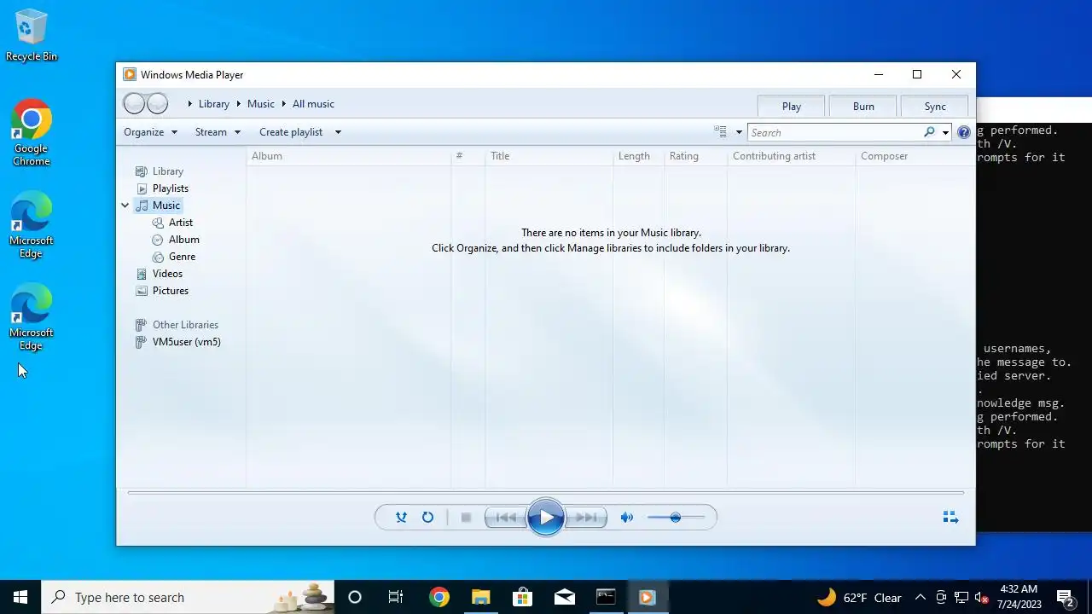The image size is (1092, 614).
Task: Turn shuffle on in playback controls
Action: pyautogui.click(x=401, y=517)
